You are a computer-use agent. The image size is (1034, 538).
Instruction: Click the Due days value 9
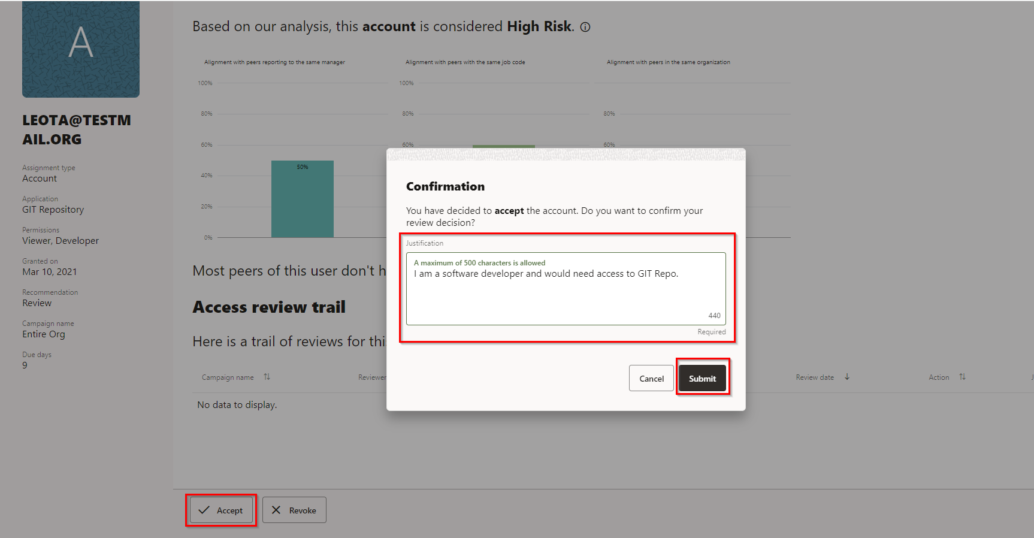click(25, 365)
